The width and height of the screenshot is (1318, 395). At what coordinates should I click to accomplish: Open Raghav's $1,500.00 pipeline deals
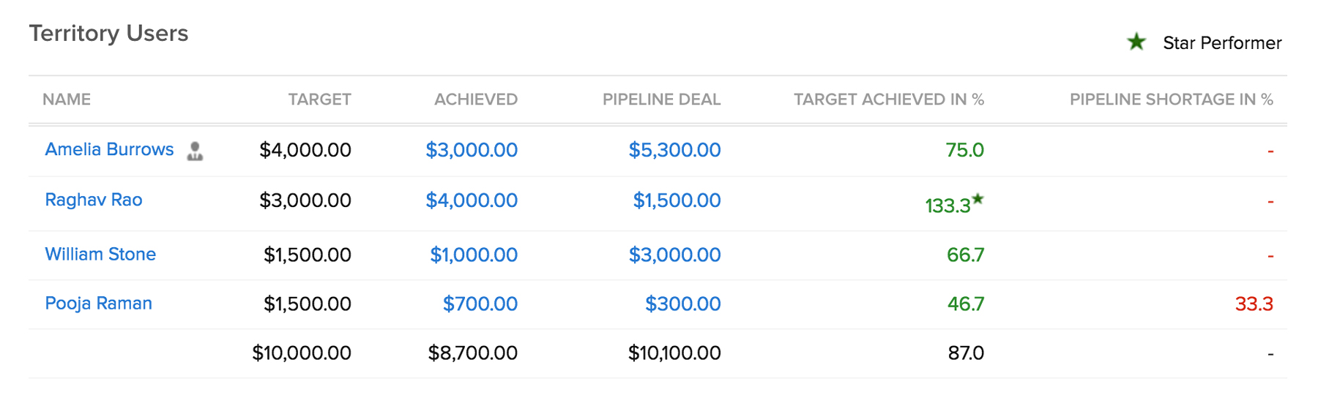point(677,200)
